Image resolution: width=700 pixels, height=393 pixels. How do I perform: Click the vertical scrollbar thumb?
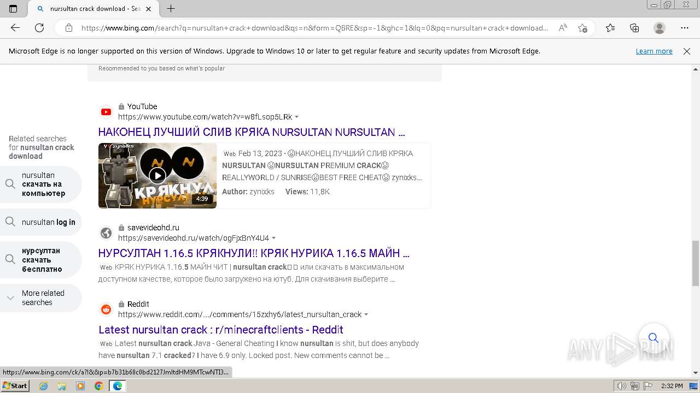[696, 263]
